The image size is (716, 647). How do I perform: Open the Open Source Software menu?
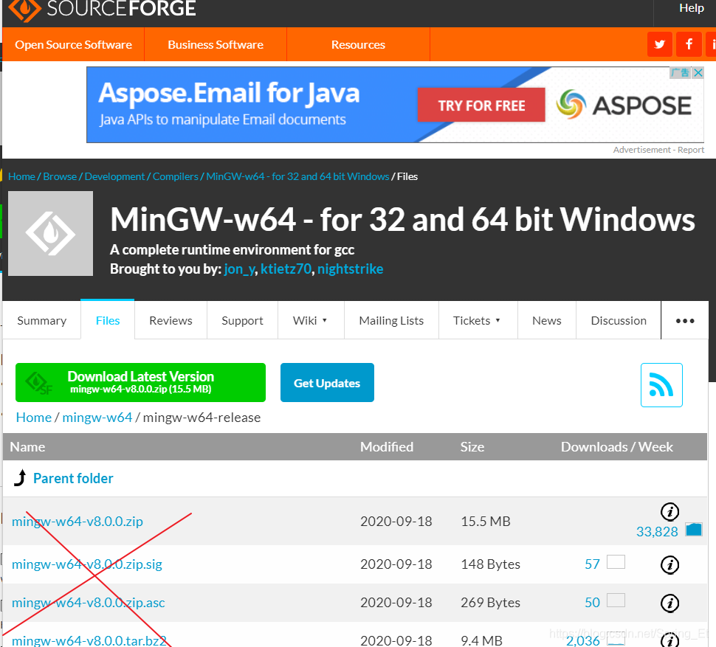[x=74, y=44]
